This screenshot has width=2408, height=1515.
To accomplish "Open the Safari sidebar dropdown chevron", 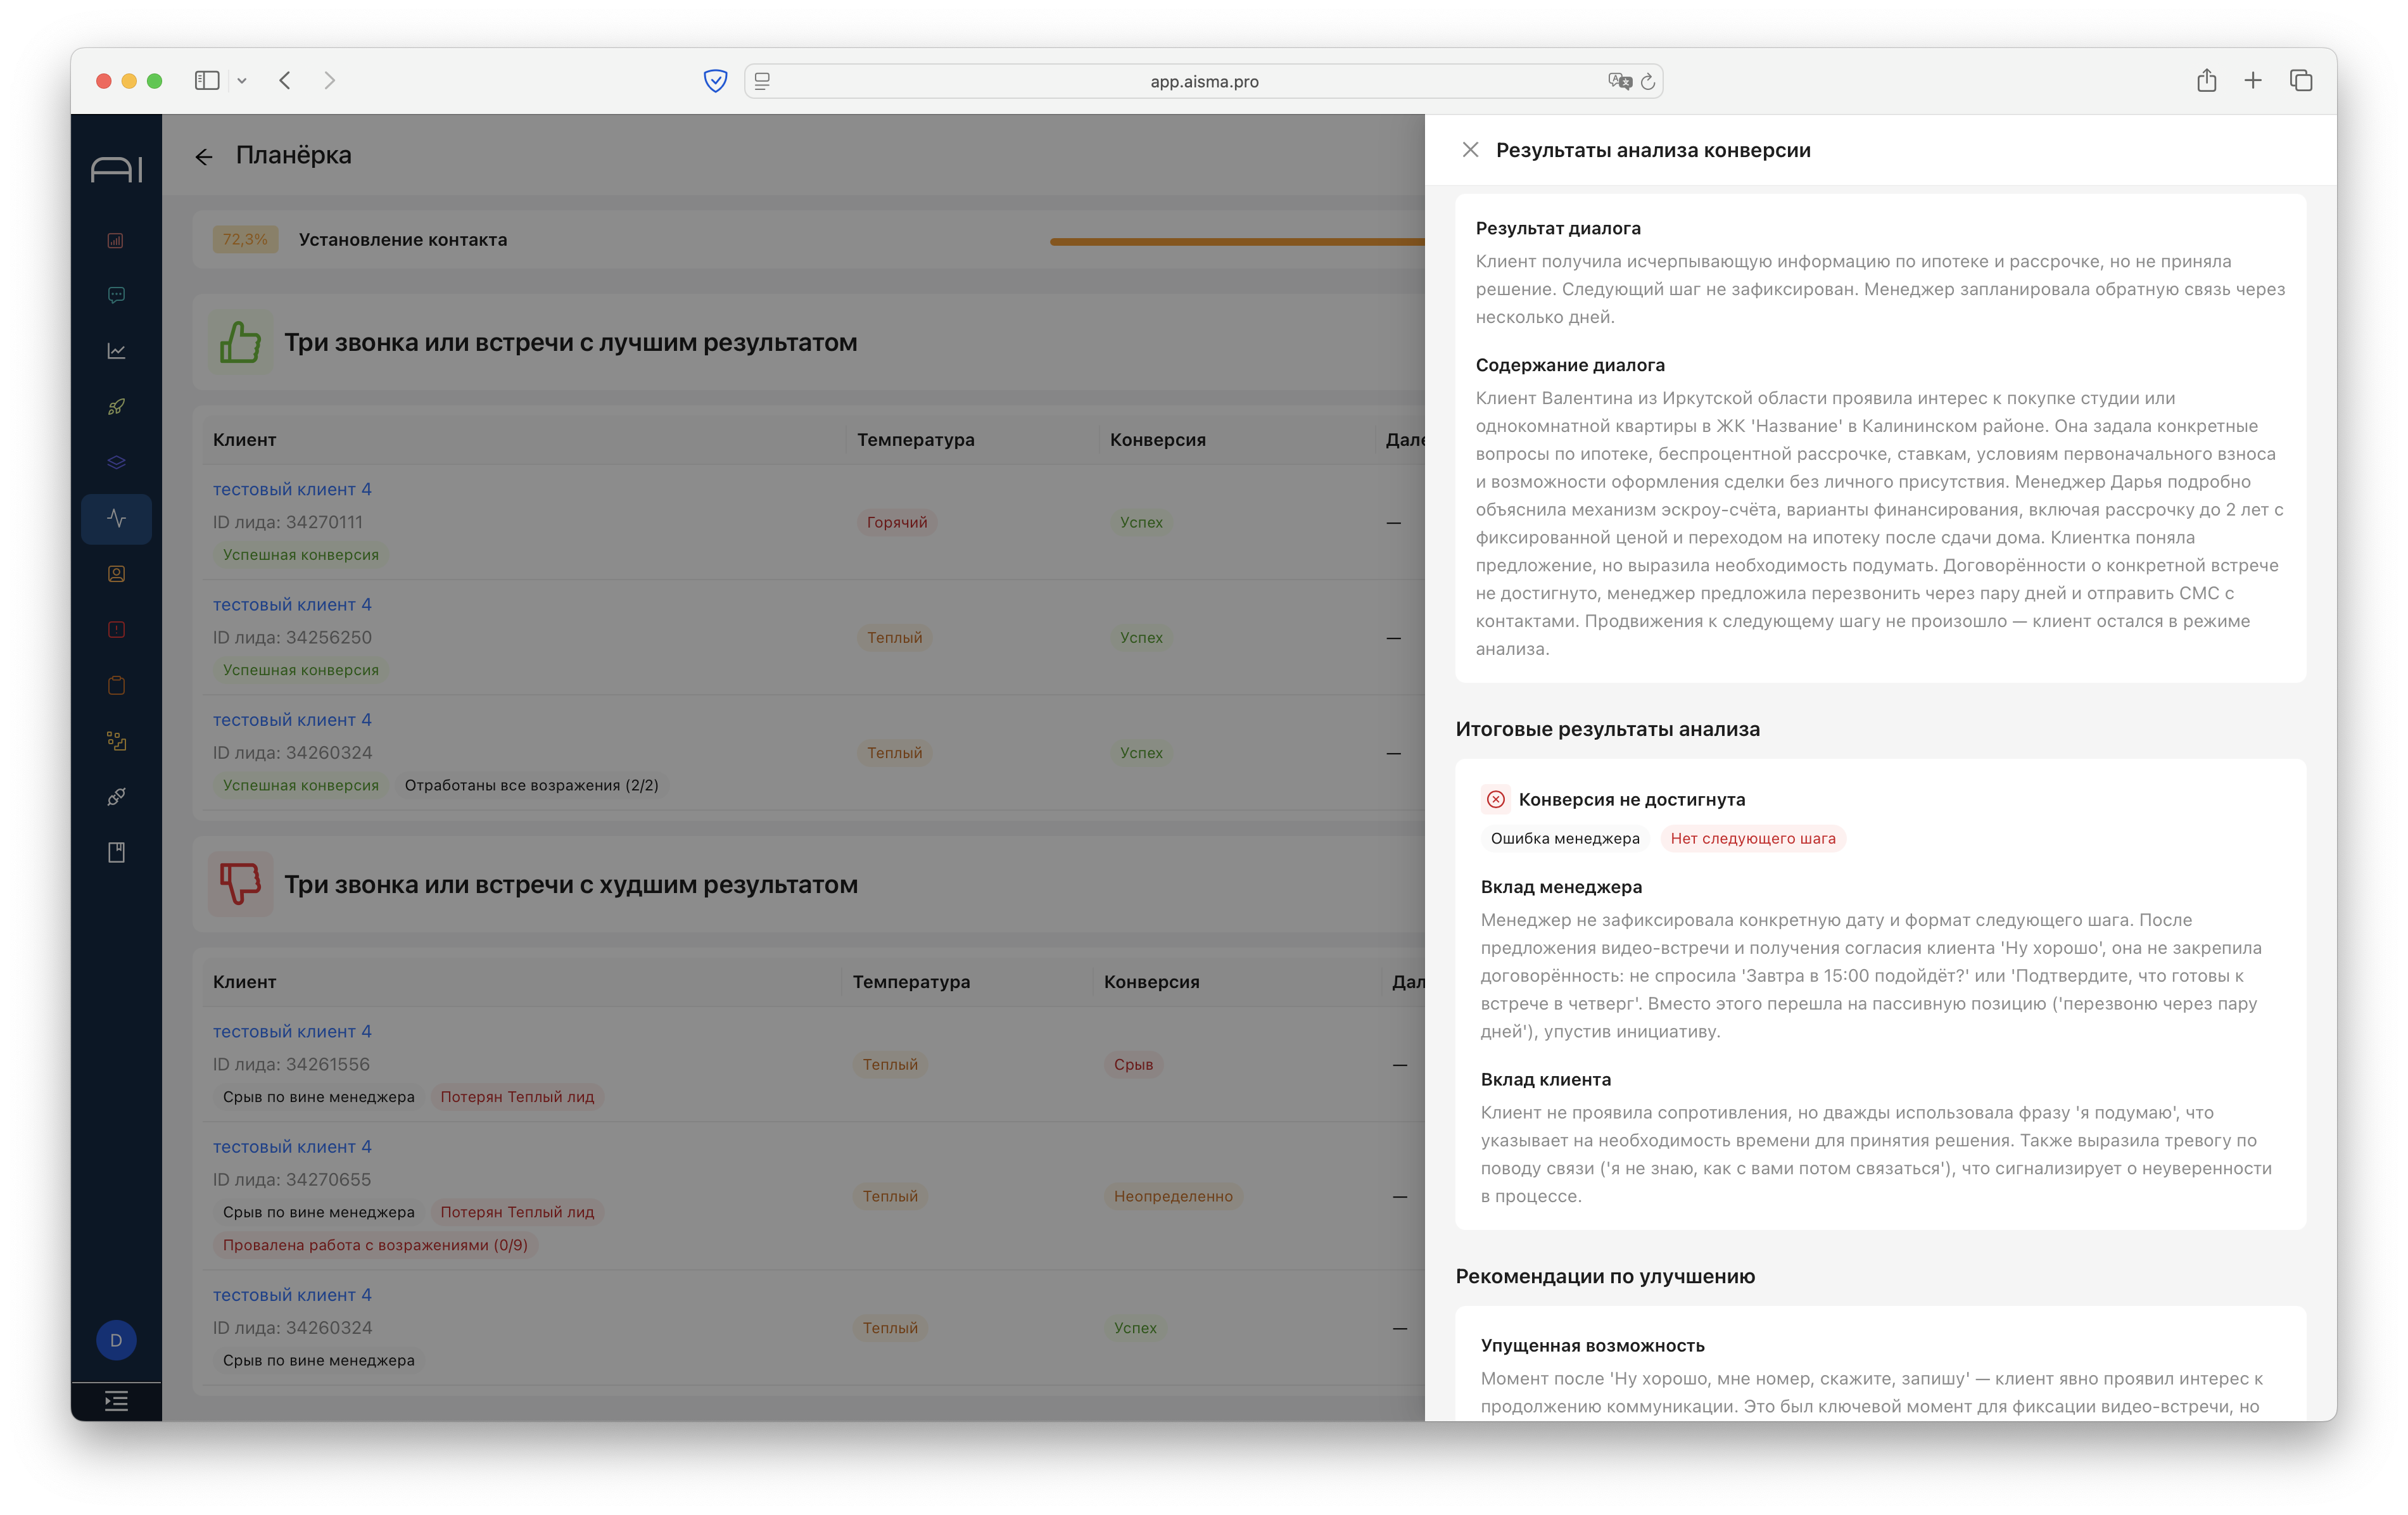I will tap(242, 81).
